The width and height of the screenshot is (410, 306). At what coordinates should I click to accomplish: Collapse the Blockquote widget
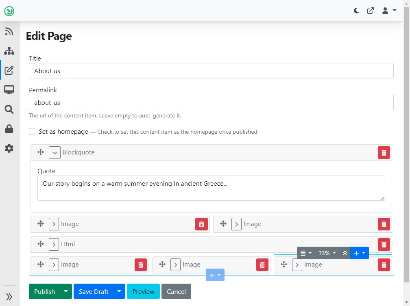pyautogui.click(x=55, y=153)
